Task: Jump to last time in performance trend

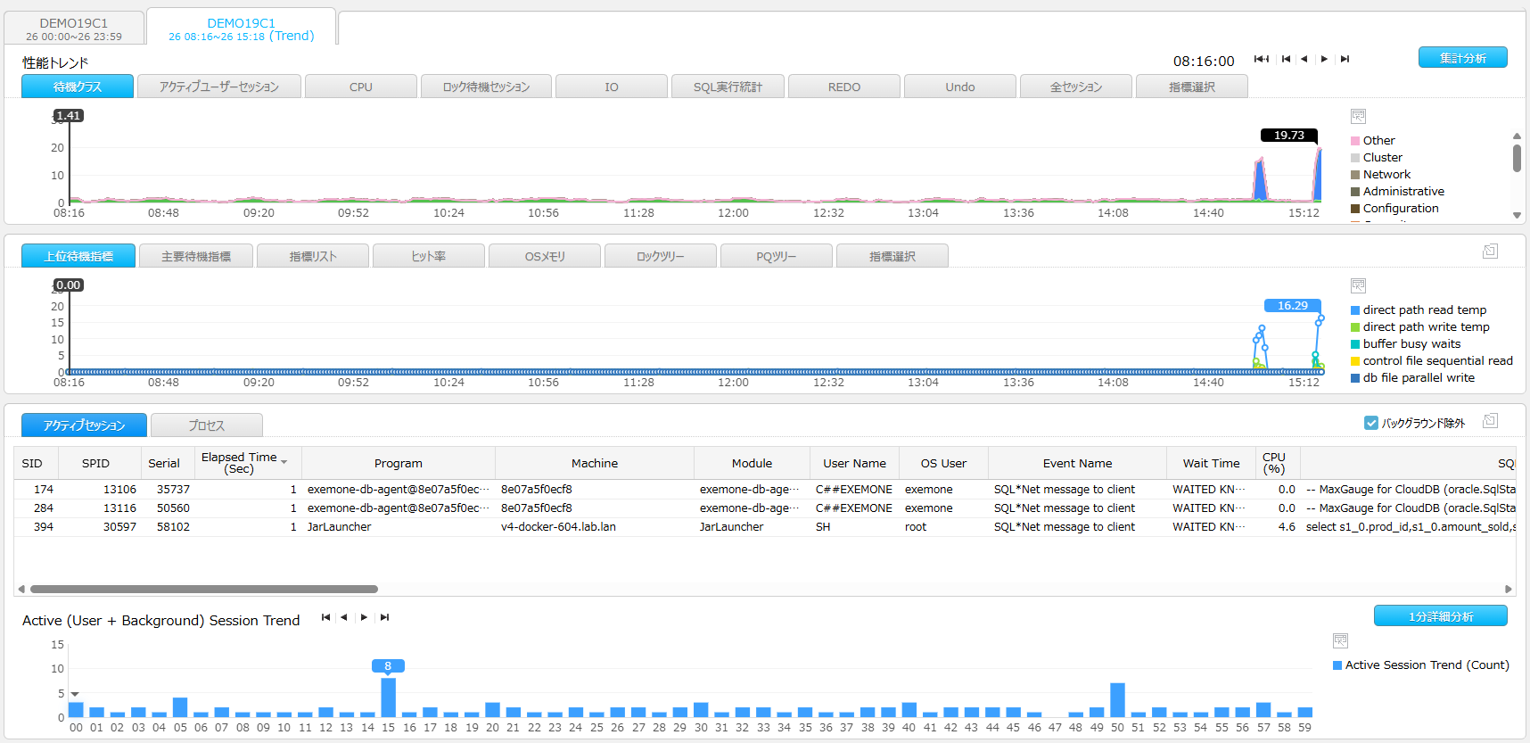Action: [x=1345, y=59]
